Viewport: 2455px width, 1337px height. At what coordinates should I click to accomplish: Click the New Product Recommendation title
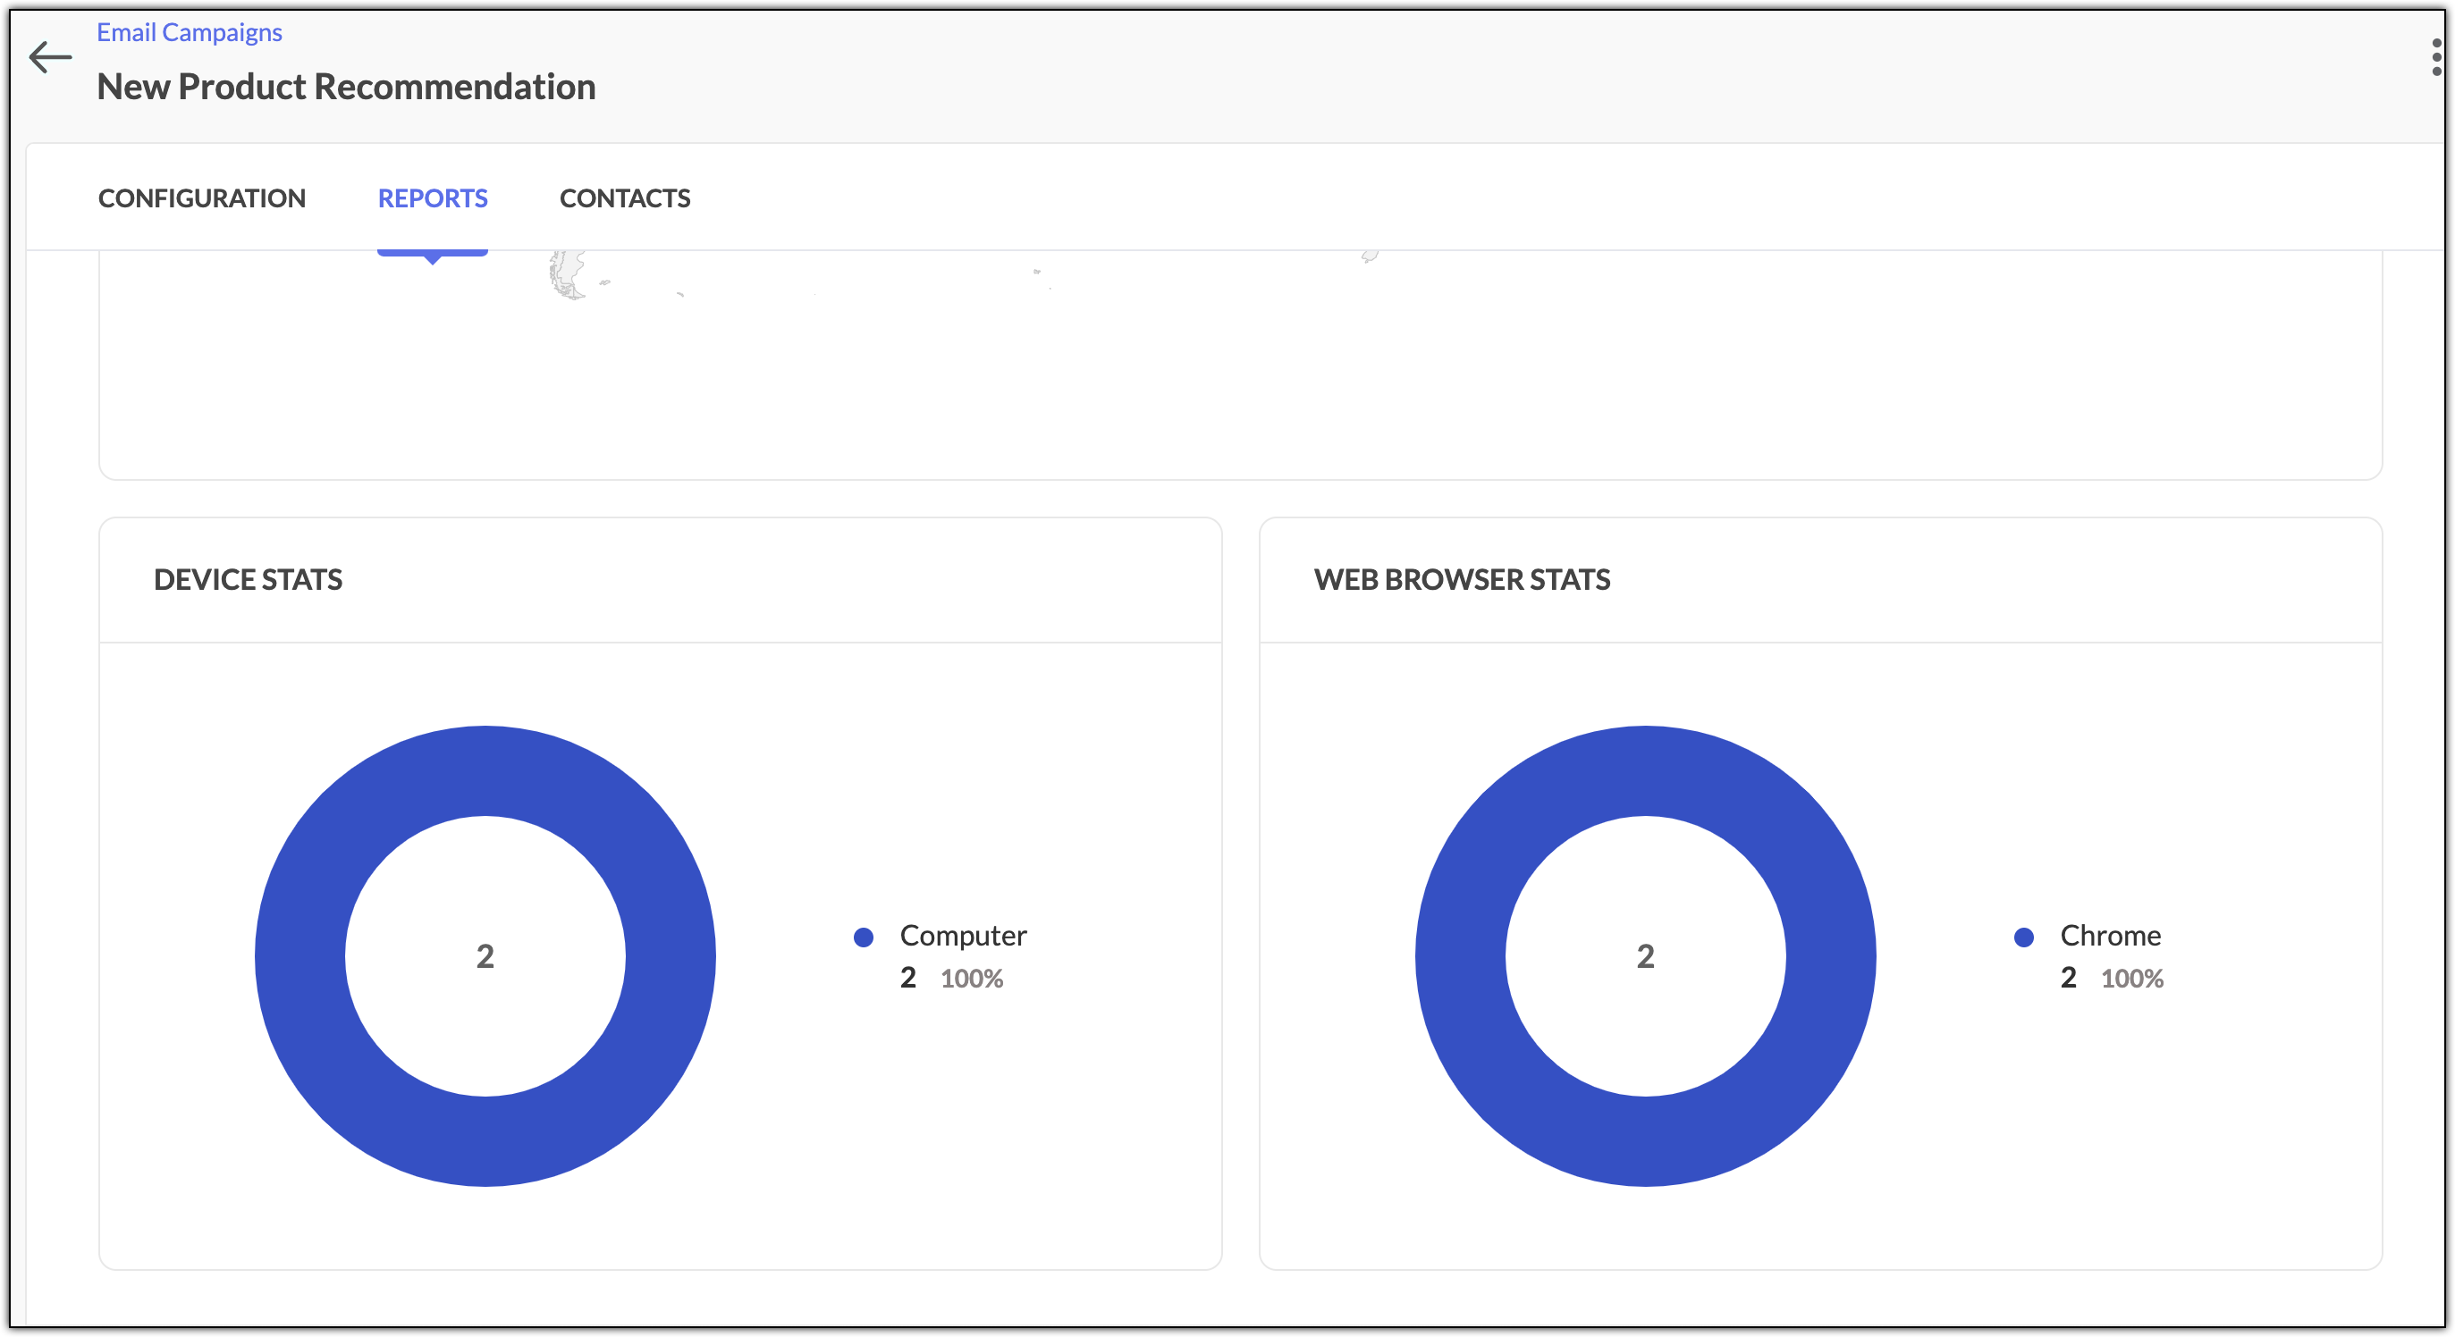coord(346,87)
